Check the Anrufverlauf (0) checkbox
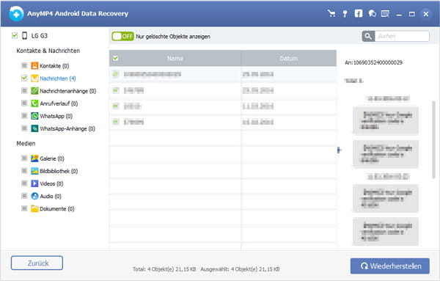The width and height of the screenshot is (440, 281). (24, 103)
